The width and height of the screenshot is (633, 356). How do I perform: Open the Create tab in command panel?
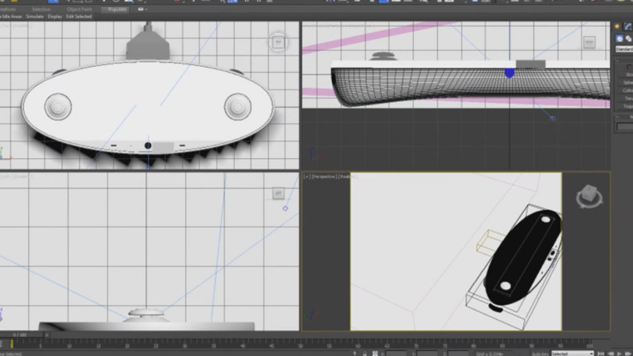(x=617, y=27)
